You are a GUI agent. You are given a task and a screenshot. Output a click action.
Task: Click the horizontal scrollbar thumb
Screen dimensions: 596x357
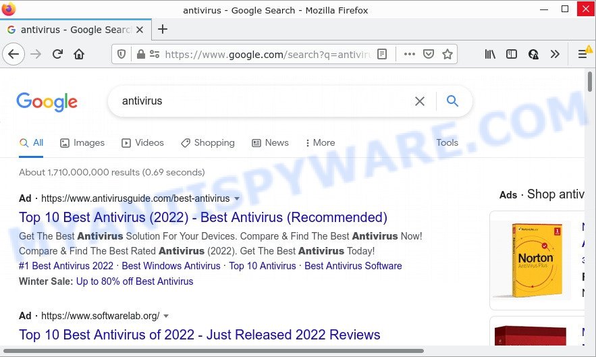coord(213,351)
